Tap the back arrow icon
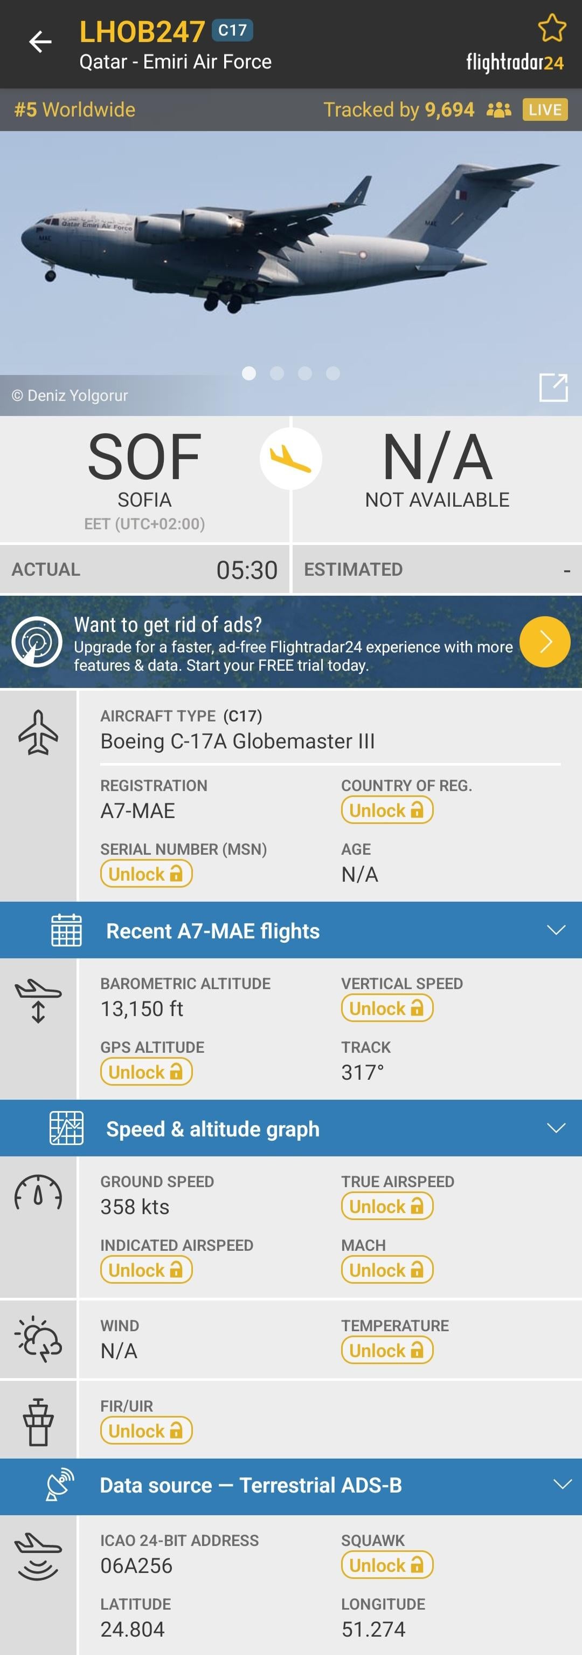Screen dimensions: 582x1655 pos(40,43)
